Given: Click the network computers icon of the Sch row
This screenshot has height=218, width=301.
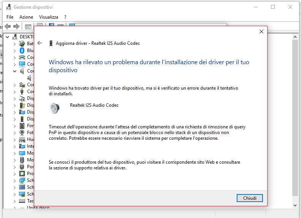Looking at the screenshot, I should click(22, 180).
